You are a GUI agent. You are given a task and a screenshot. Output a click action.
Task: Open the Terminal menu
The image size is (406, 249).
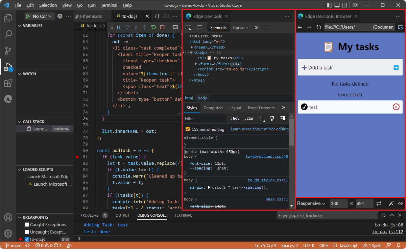tap(109, 5)
